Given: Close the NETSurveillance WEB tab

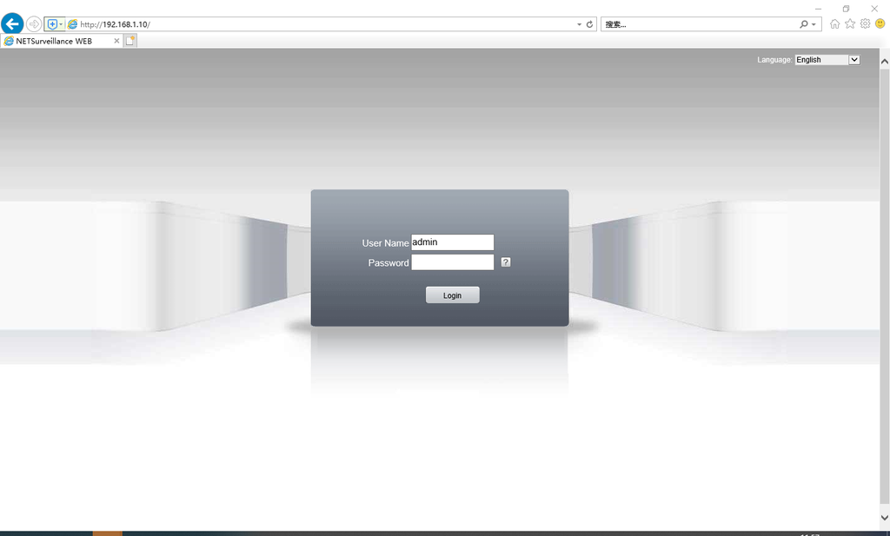Looking at the screenshot, I should (116, 41).
